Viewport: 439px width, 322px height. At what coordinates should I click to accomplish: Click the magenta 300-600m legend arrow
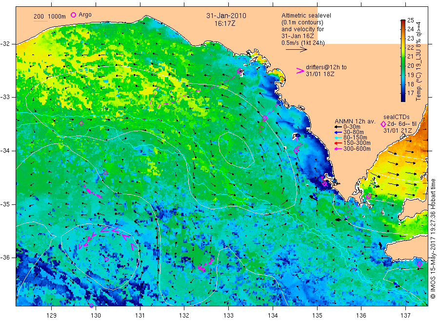339,149
